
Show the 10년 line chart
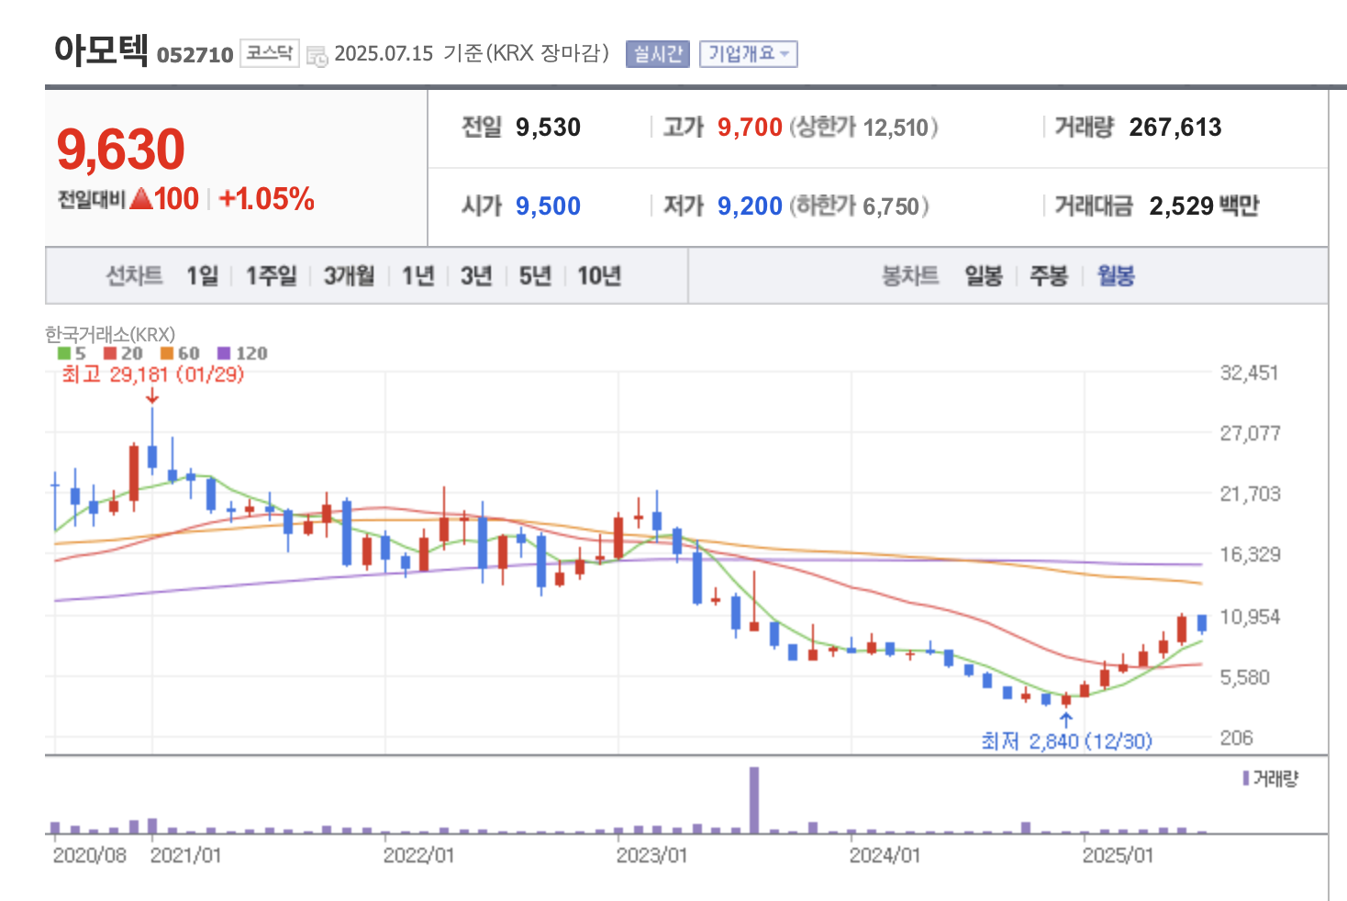(600, 275)
